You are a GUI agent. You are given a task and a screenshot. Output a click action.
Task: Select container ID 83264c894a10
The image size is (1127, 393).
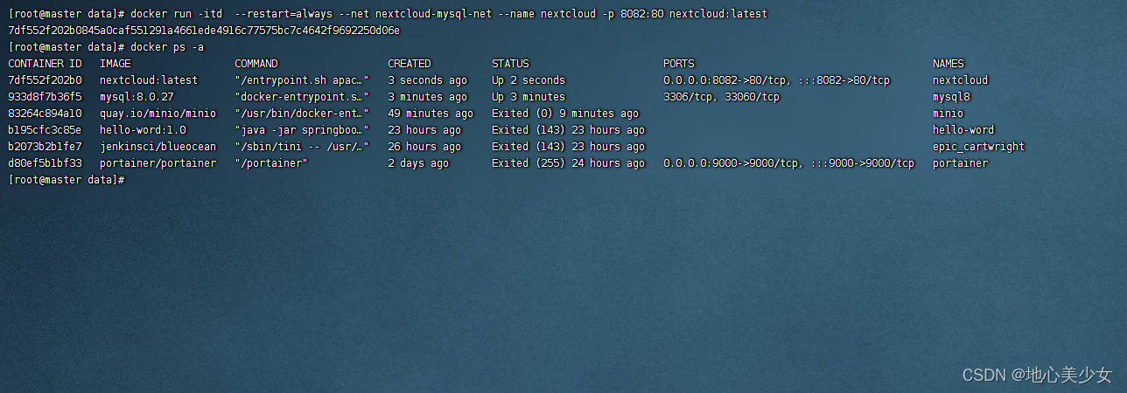coord(45,114)
